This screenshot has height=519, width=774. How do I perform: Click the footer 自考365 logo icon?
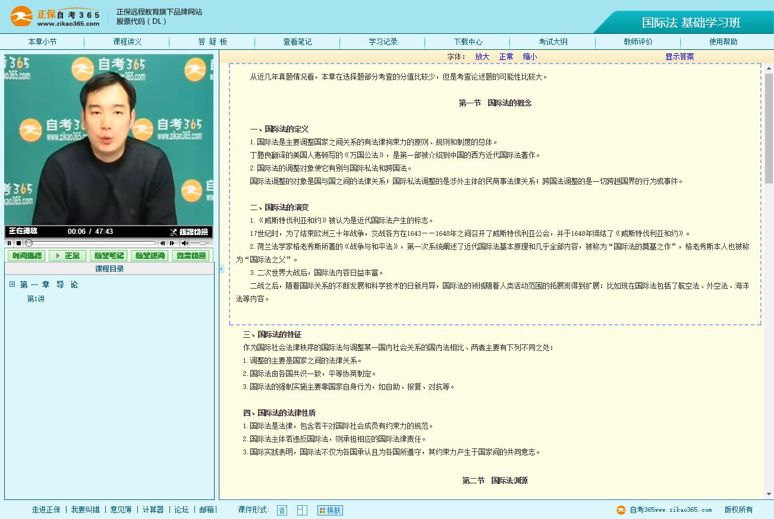point(621,509)
